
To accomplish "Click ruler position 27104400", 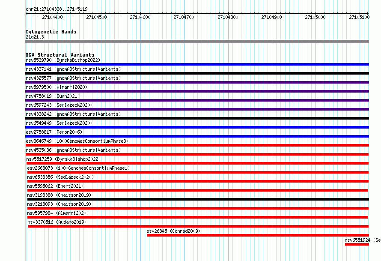I will pos(53,17).
